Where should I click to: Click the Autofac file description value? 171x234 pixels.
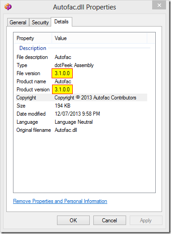tap(63, 57)
